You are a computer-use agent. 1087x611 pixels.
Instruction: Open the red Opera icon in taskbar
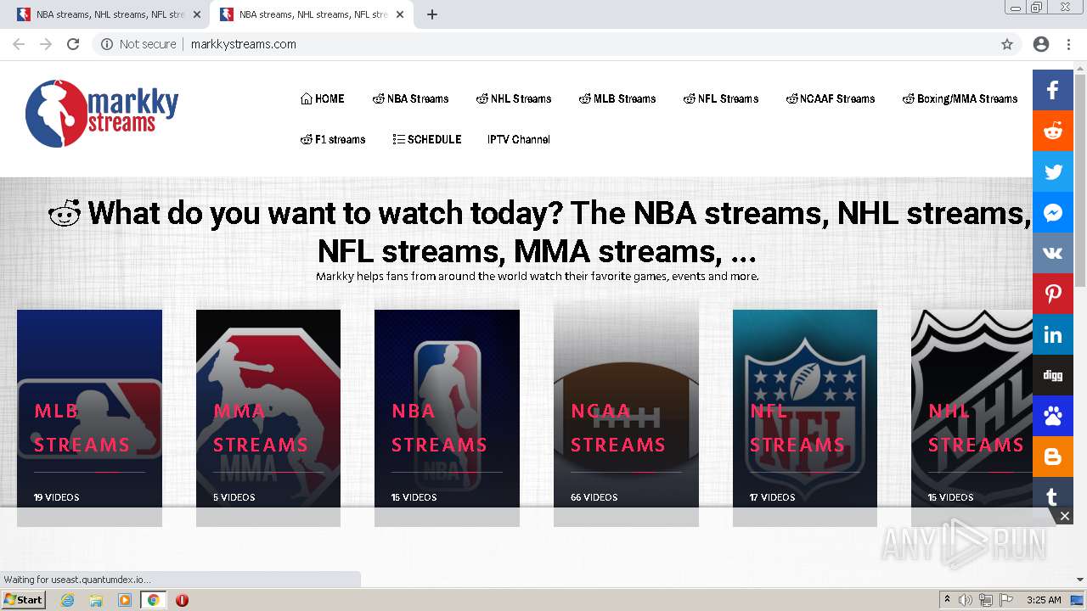[x=182, y=600]
